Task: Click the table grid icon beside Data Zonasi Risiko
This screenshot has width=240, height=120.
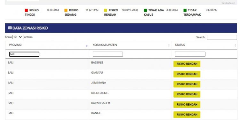Action: coord(10,28)
